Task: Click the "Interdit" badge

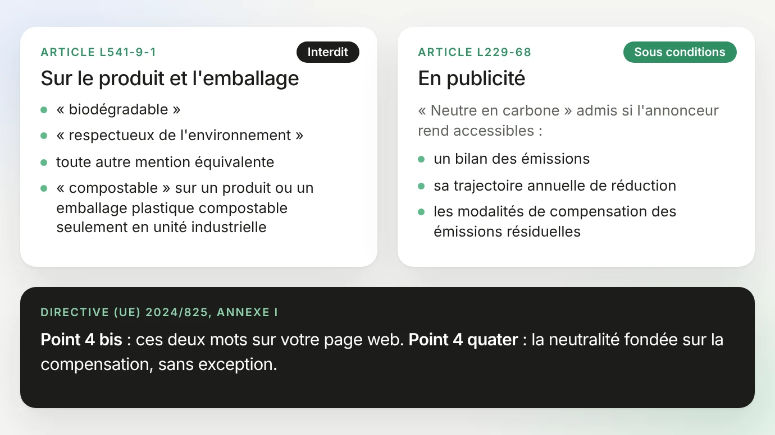Action: pos(328,52)
